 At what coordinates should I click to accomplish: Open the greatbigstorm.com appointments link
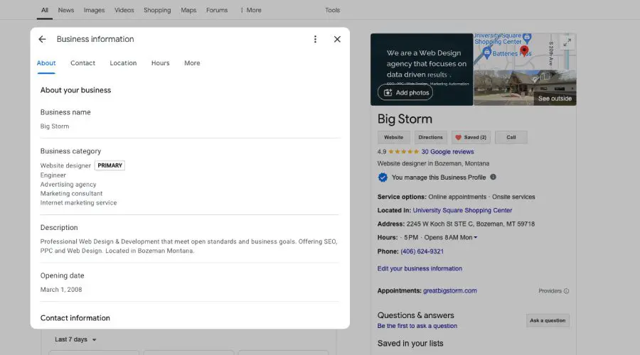coord(450,290)
